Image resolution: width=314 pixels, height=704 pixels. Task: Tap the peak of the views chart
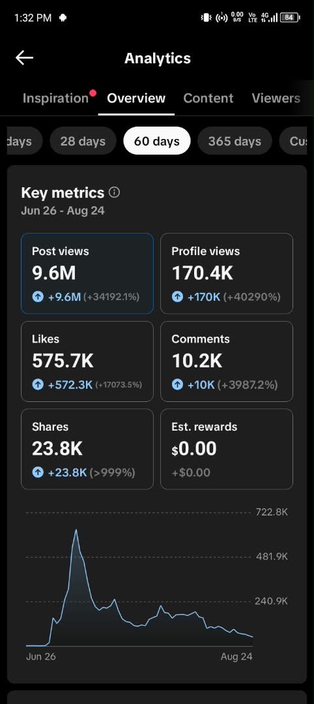[76, 530]
